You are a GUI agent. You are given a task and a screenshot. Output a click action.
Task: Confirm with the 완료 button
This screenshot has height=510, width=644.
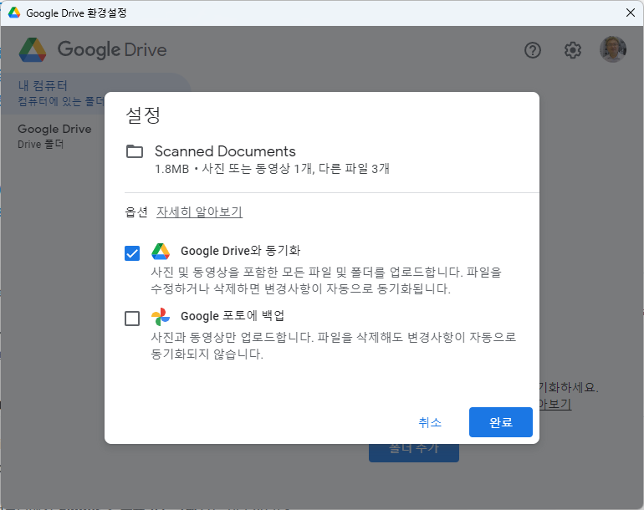pyautogui.click(x=500, y=422)
